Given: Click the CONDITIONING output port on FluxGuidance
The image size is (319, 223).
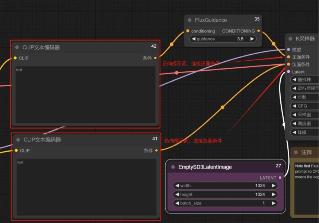Looking at the screenshot, I should 259,31.
